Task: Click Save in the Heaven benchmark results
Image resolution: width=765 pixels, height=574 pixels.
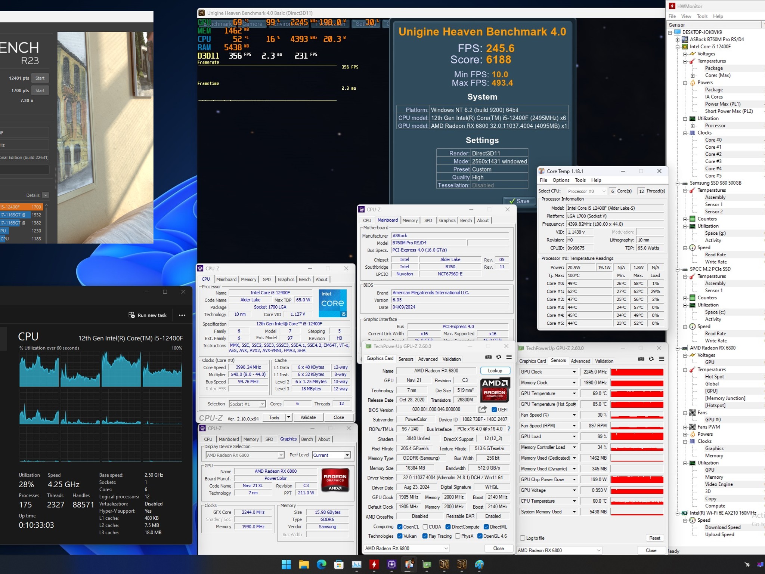Action: pos(519,201)
